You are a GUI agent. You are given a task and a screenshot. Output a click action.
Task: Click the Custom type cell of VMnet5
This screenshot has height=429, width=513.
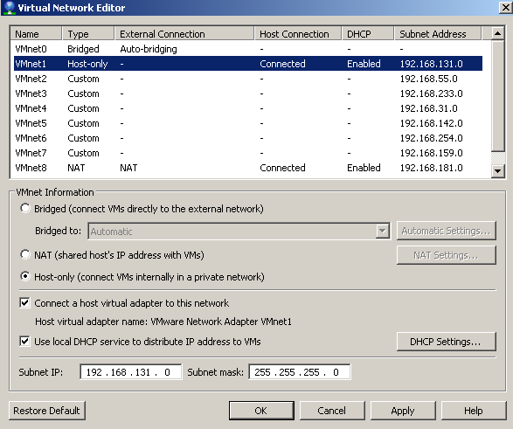point(83,123)
